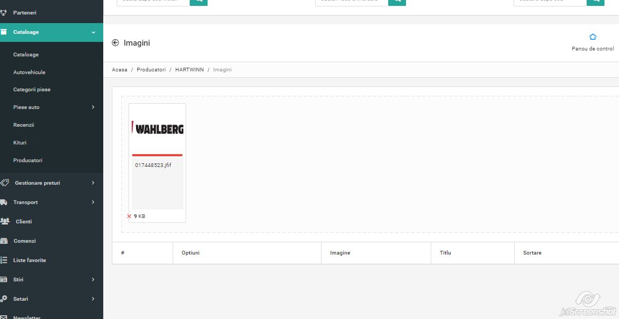Image resolution: width=619 pixels, height=319 pixels.
Task: Remove uploaded file with red X
Action: [129, 216]
